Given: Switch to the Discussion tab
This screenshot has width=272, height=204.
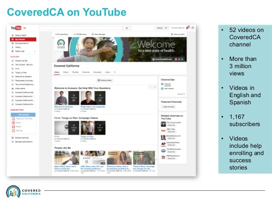Looking at the screenshot, I should pos(97,72).
